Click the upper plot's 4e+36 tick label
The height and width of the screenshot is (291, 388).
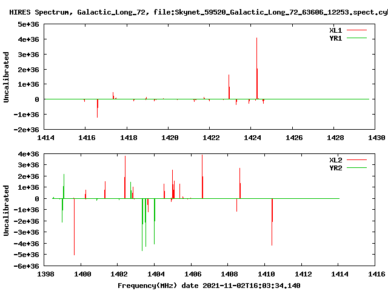pyautogui.click(x=28, y=39)
